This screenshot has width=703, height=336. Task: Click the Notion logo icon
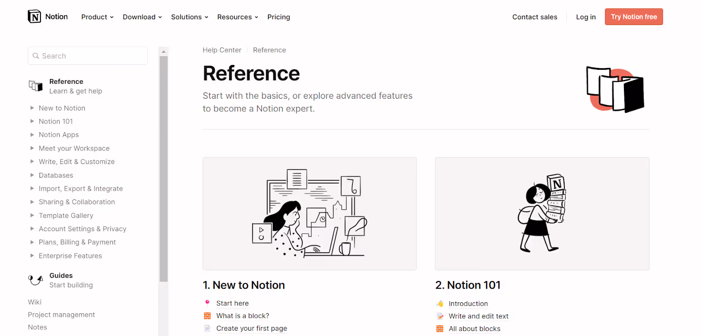[x=34, y=17]
